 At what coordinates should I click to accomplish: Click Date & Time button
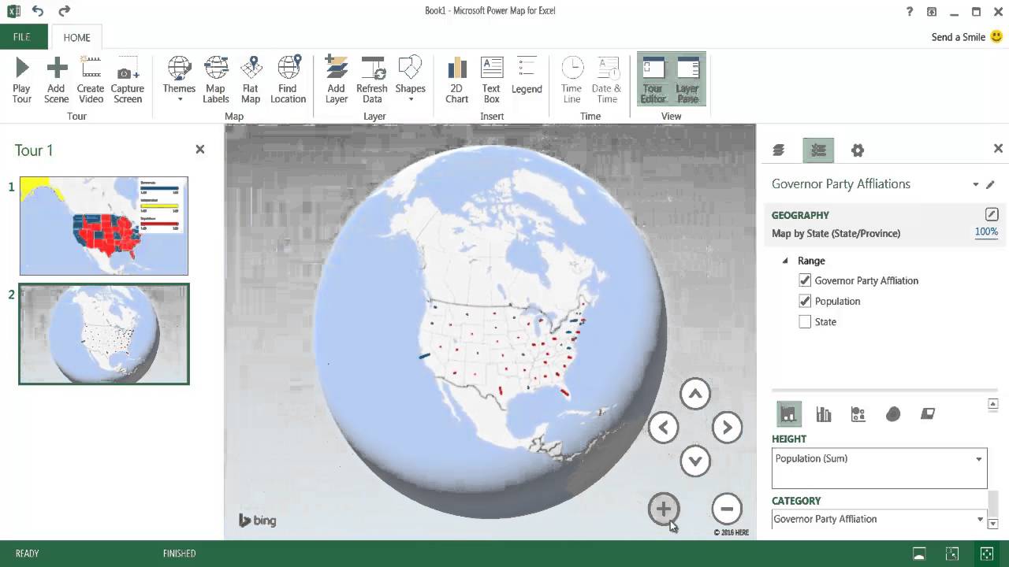[607, 80]
